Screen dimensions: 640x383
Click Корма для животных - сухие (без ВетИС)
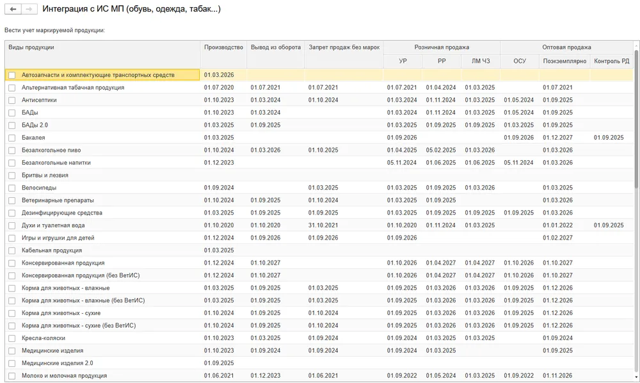79,325
